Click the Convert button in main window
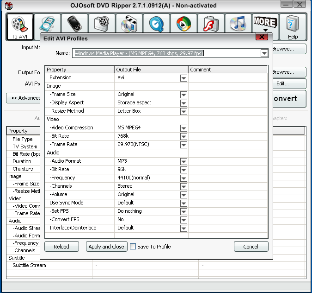Image resolution: width=312 pixels, height=293 pixels. tap(289, 99)
